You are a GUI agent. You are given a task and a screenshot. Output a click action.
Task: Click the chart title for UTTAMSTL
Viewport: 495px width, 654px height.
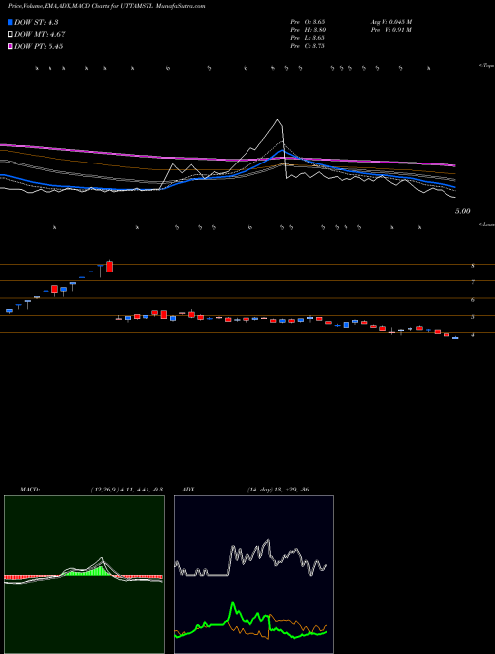106,6
